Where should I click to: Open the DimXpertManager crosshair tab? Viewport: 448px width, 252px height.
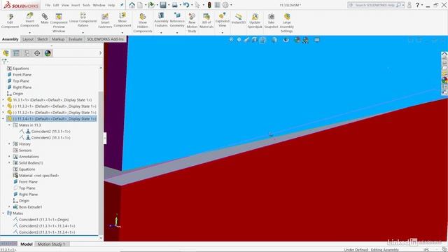click(x=37, y=53)
